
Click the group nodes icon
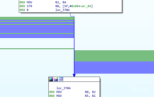tap(61, 79)
